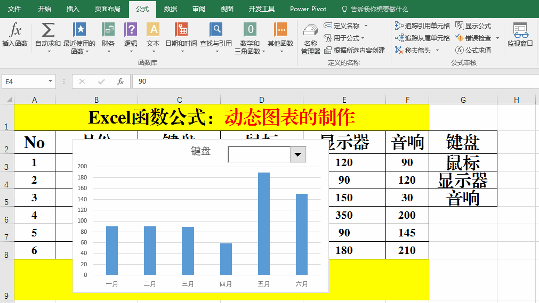This screenshot has height=303, width=539.
Task: Select cell G4 containing 显示器
Action: 463,180
